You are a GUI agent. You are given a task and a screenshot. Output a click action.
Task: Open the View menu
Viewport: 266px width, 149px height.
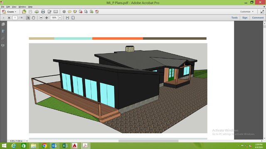click(14, 7)
